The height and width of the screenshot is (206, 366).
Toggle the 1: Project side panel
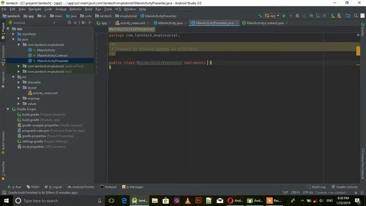[x=3, y=31]
